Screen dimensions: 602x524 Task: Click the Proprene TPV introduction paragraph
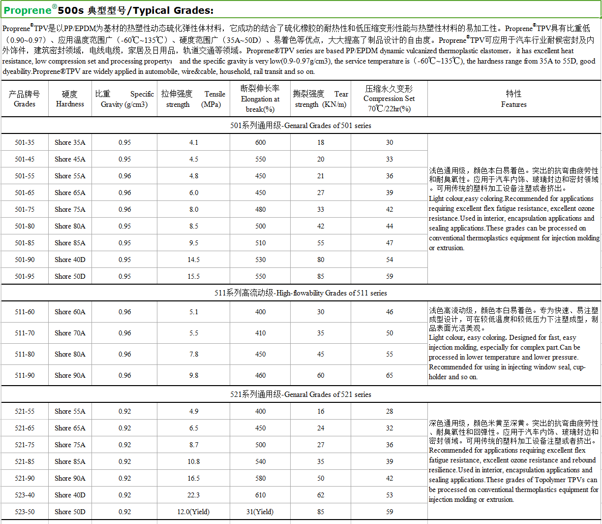pos(300,49)
